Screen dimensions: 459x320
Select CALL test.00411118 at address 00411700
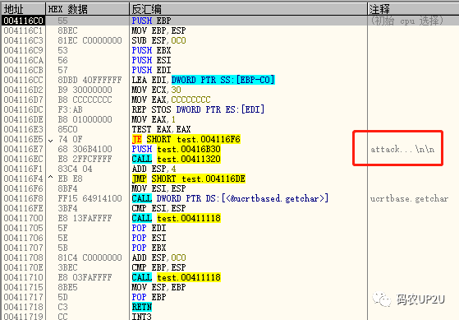coord(176,218)
